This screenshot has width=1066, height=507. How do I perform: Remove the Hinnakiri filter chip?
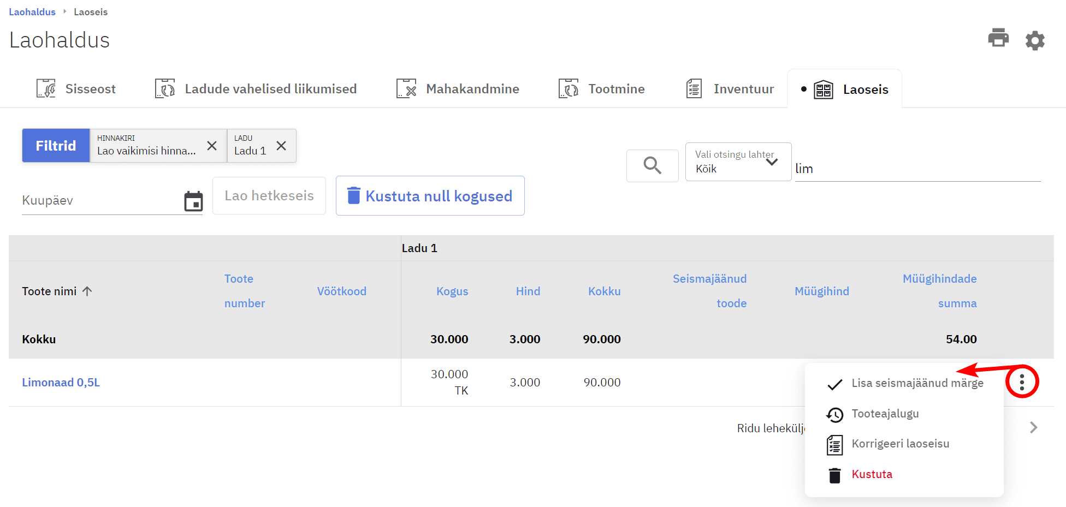tap(212, 146)
